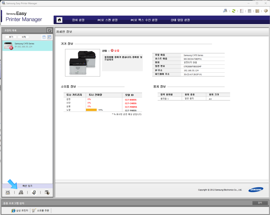This screenshot has height=215, width=270.
Task: Open the checklist settings icon in top toolbar
Action: click(242, 11)
